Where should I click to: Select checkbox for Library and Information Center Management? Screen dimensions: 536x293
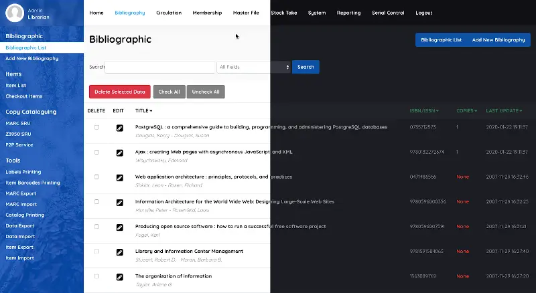pos(96,252)
